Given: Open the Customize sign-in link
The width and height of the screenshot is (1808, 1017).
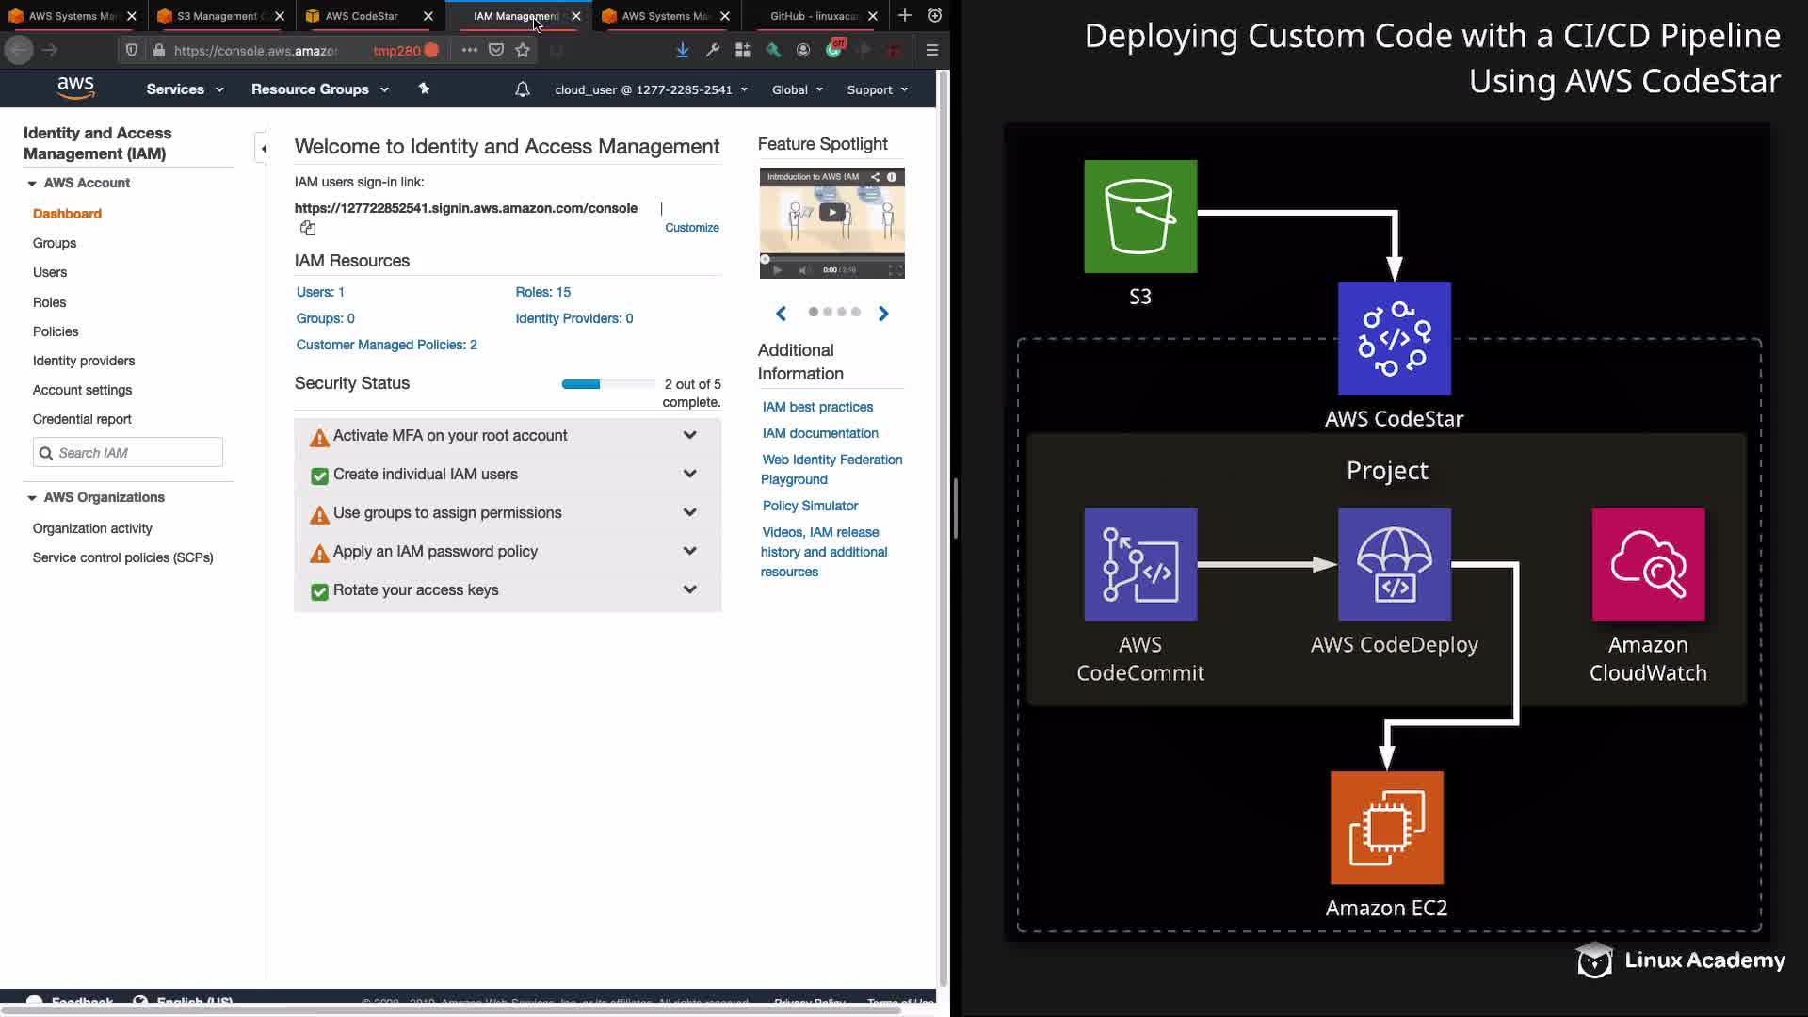Looking at the screenshot, I should pyautogui.click(x=691, y=228).
